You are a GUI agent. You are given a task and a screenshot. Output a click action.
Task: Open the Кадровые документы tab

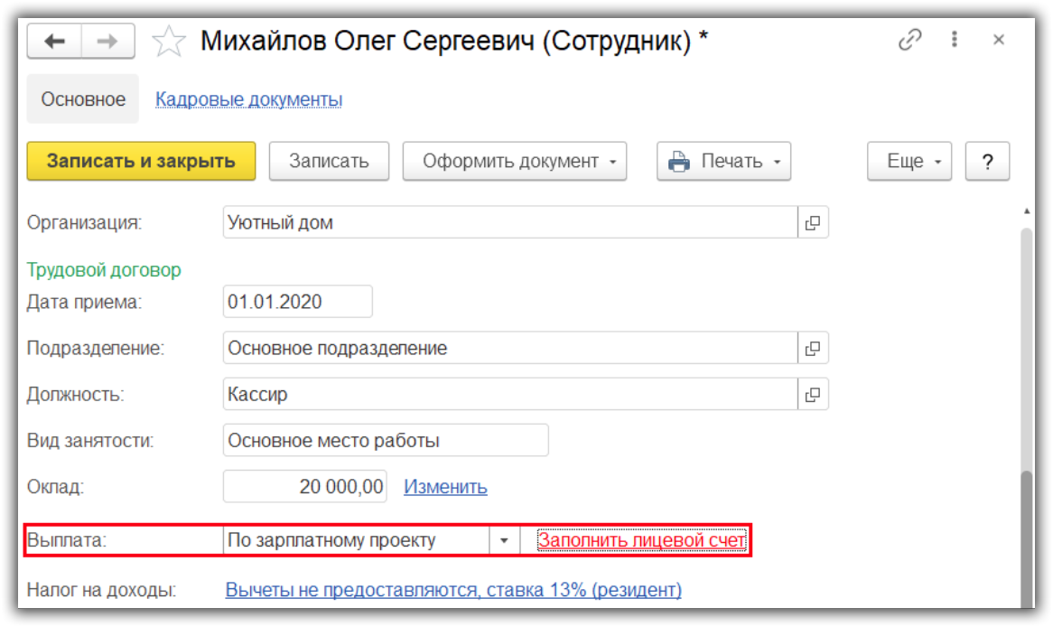point(248,99)
